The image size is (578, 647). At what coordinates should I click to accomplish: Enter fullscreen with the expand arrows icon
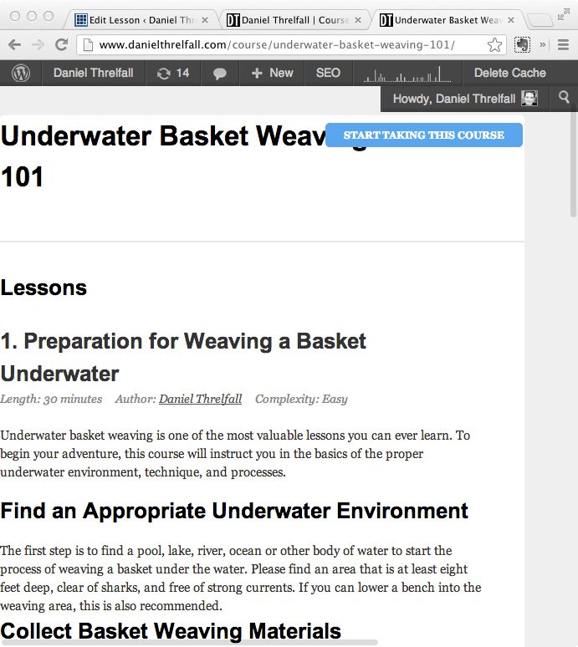coord(563,15)
